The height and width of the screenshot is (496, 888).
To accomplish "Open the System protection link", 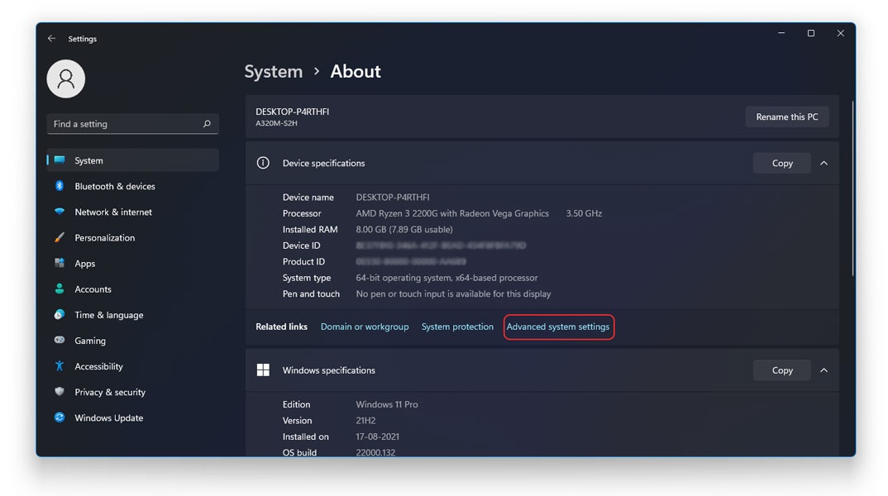I will click(457, 327).
